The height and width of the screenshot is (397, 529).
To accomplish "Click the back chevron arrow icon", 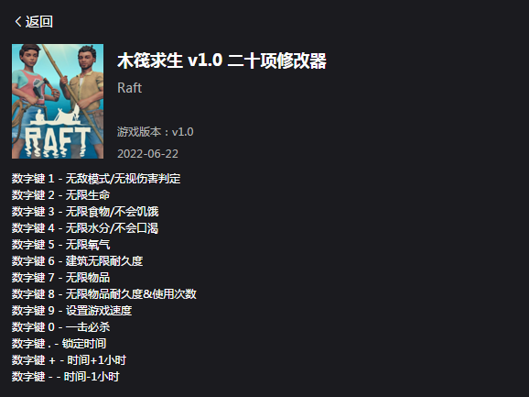I will pos(18,22).
